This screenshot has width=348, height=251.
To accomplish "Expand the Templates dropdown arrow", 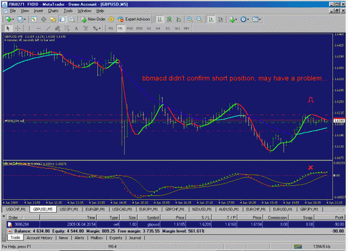I will (259, 19).
